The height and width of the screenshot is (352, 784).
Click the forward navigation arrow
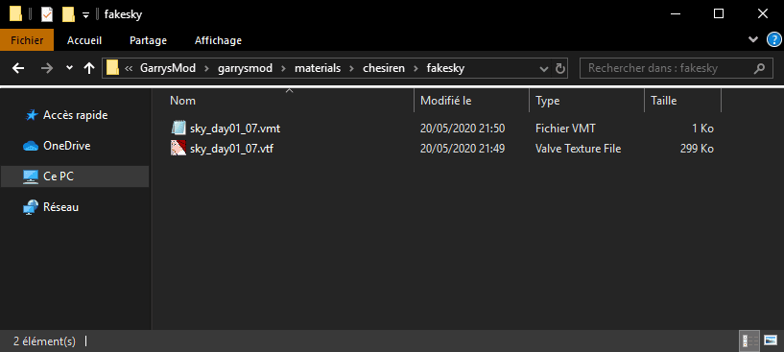click(x=47, y=68)
